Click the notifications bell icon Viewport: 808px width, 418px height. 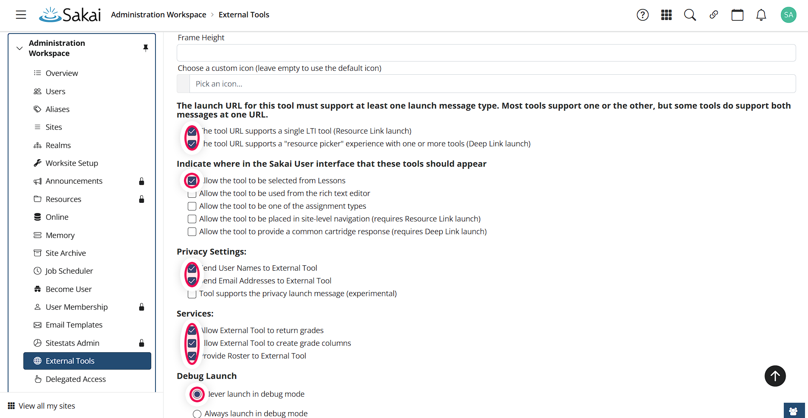[x=761, y=14]
